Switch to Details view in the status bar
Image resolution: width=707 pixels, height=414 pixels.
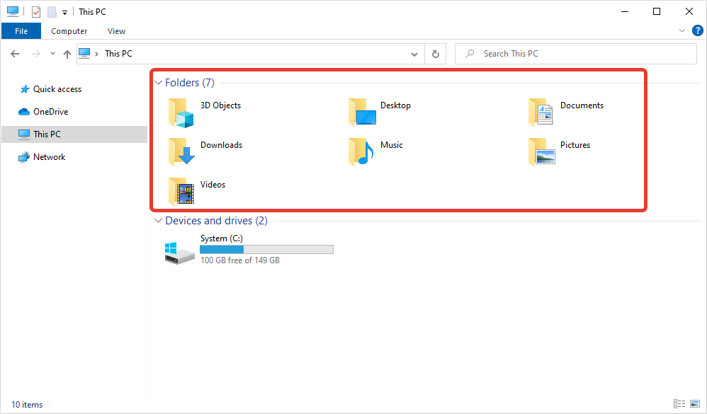click(681, 404)
